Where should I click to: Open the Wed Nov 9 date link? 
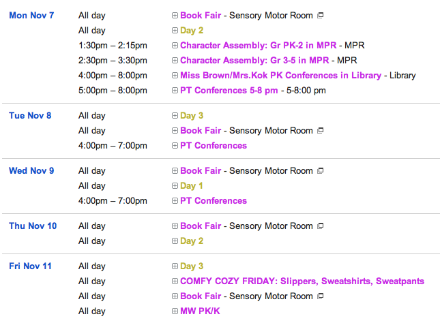[x=31, y=170]
